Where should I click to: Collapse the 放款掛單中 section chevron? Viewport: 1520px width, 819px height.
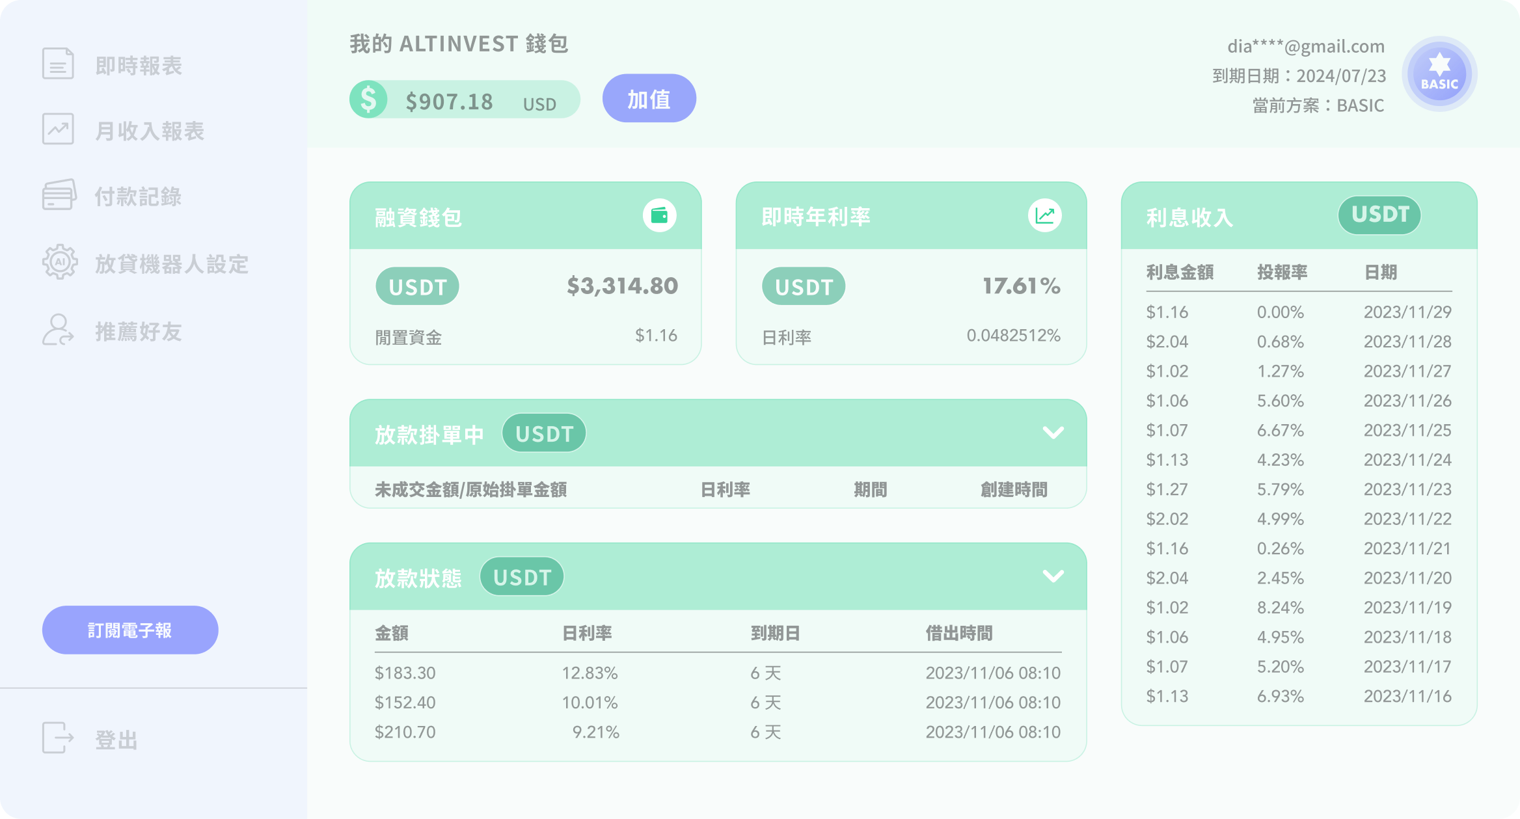1053,433
